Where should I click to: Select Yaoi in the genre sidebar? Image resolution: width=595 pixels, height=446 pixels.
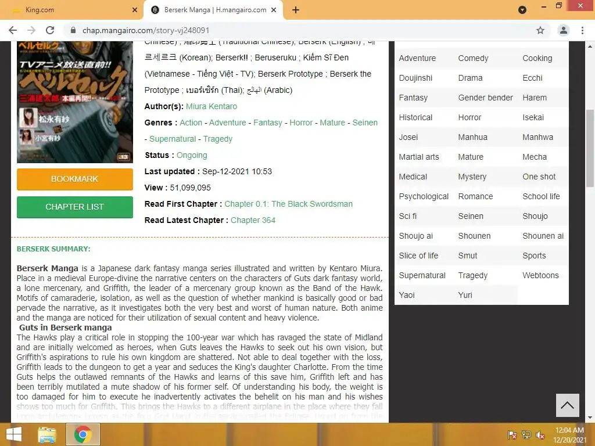click(x=407, y=295)
